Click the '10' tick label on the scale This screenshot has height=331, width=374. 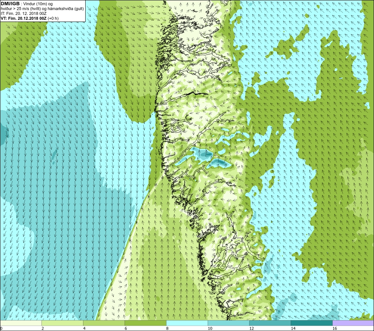pyautogui.click(x=210, y=329)
